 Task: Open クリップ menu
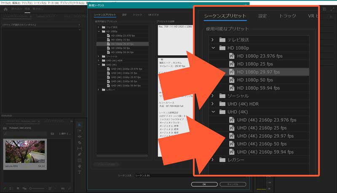pos(27,3)
